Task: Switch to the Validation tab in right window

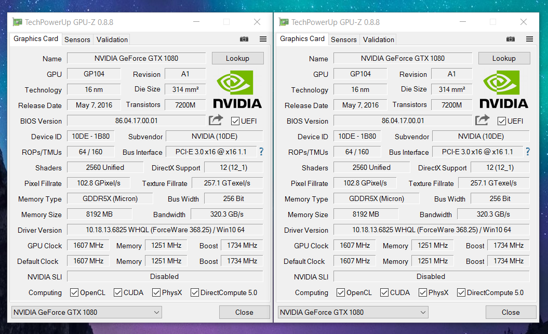Action: [x=379, y=39]
